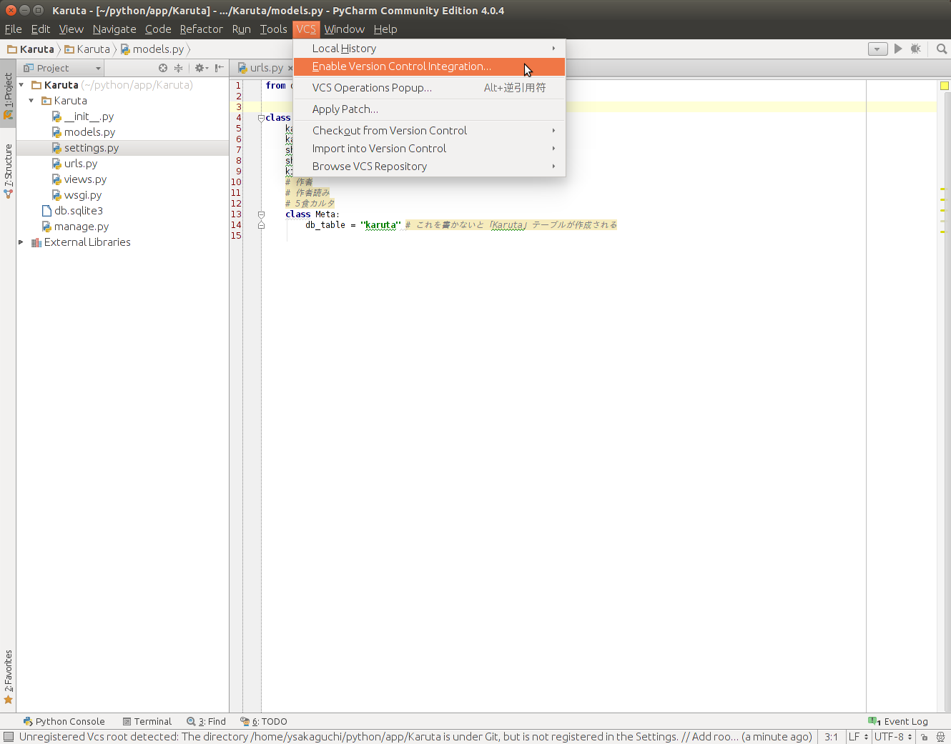Open the Project view selector dropdown
The width and height of the screenshot is (951, 744).
pyautogui.click(x=62, y=68)
